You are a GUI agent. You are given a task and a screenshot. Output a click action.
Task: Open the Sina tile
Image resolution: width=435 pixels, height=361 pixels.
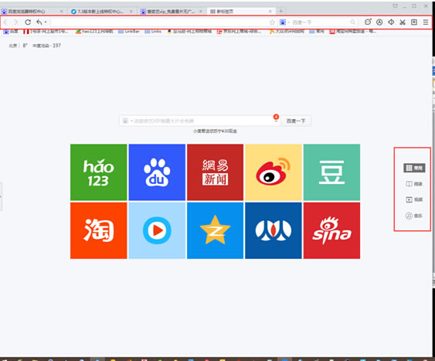(x=331, y=230)
